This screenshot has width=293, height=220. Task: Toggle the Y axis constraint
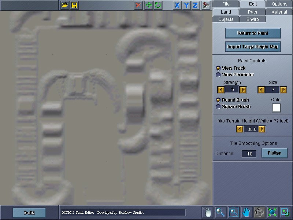(x=186, y=5)
